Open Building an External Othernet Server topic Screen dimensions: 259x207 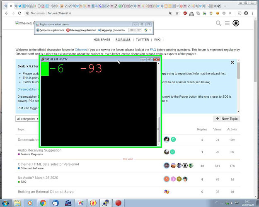(46, 192)
